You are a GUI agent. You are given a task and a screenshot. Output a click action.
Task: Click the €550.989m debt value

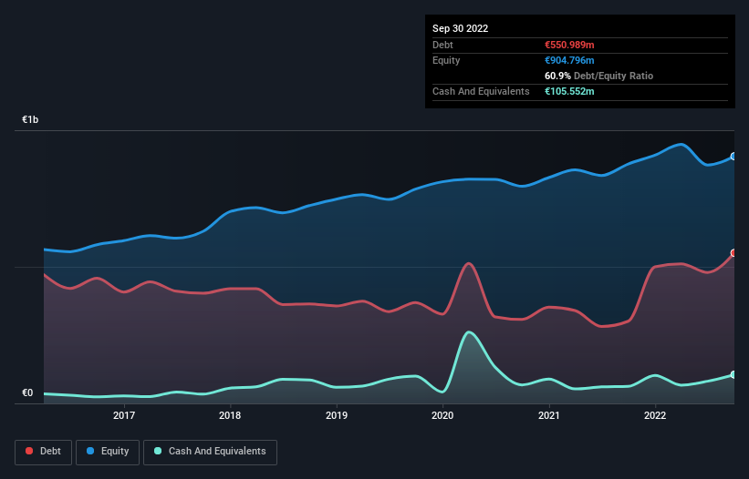coord(569,45)
